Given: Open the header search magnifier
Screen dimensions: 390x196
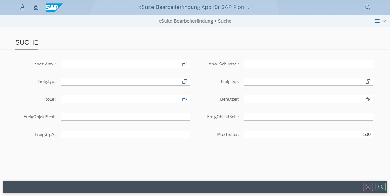Looking at the screenshot, I should click(x=368, y=7).
